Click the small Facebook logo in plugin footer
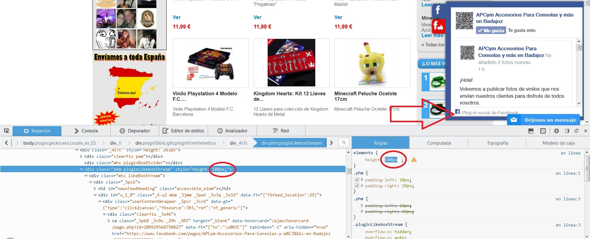The image size is (590, 239). pyautogui.click(x=458, y=112)
